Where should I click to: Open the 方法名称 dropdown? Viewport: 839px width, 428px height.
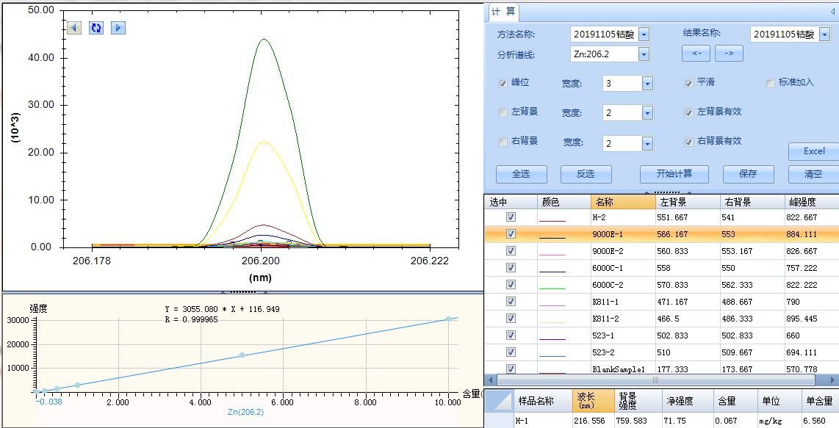point(644,35)
